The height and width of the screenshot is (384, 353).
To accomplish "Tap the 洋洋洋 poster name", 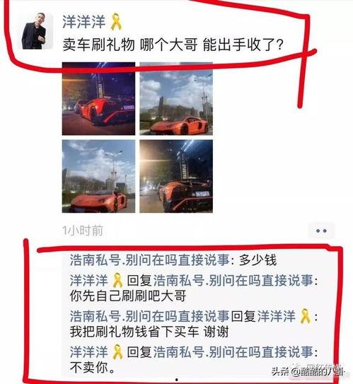I will tap(84, 22).
